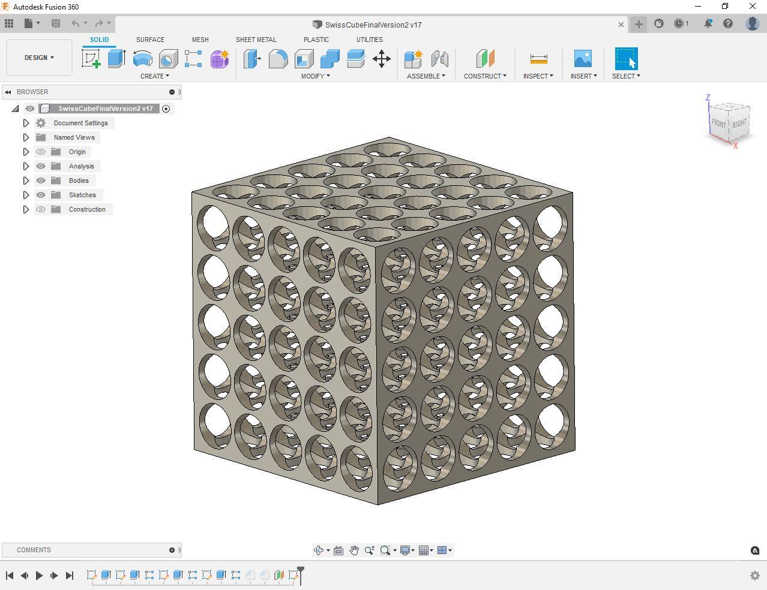Select the Press Pull modify tool
This screenshot has height=590, width=767.
(x=252, y=59)
